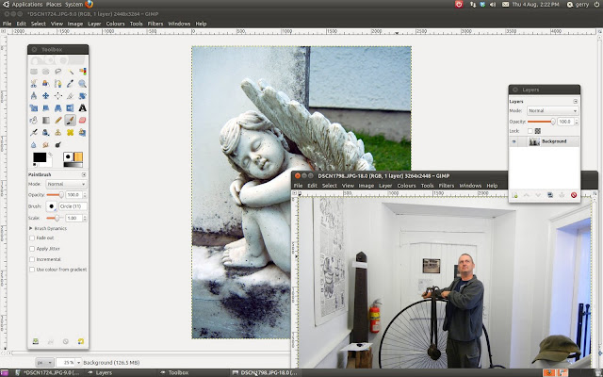Select the Blend gradient tool
This screenshot has width=603, height=377.
pos(46,121)
